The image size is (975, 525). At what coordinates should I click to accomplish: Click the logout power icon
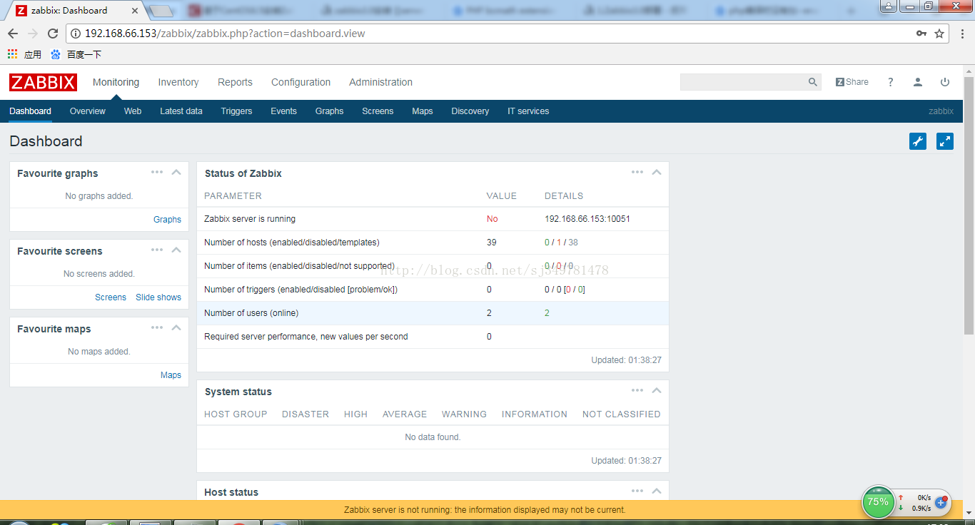tap(945, 82)
